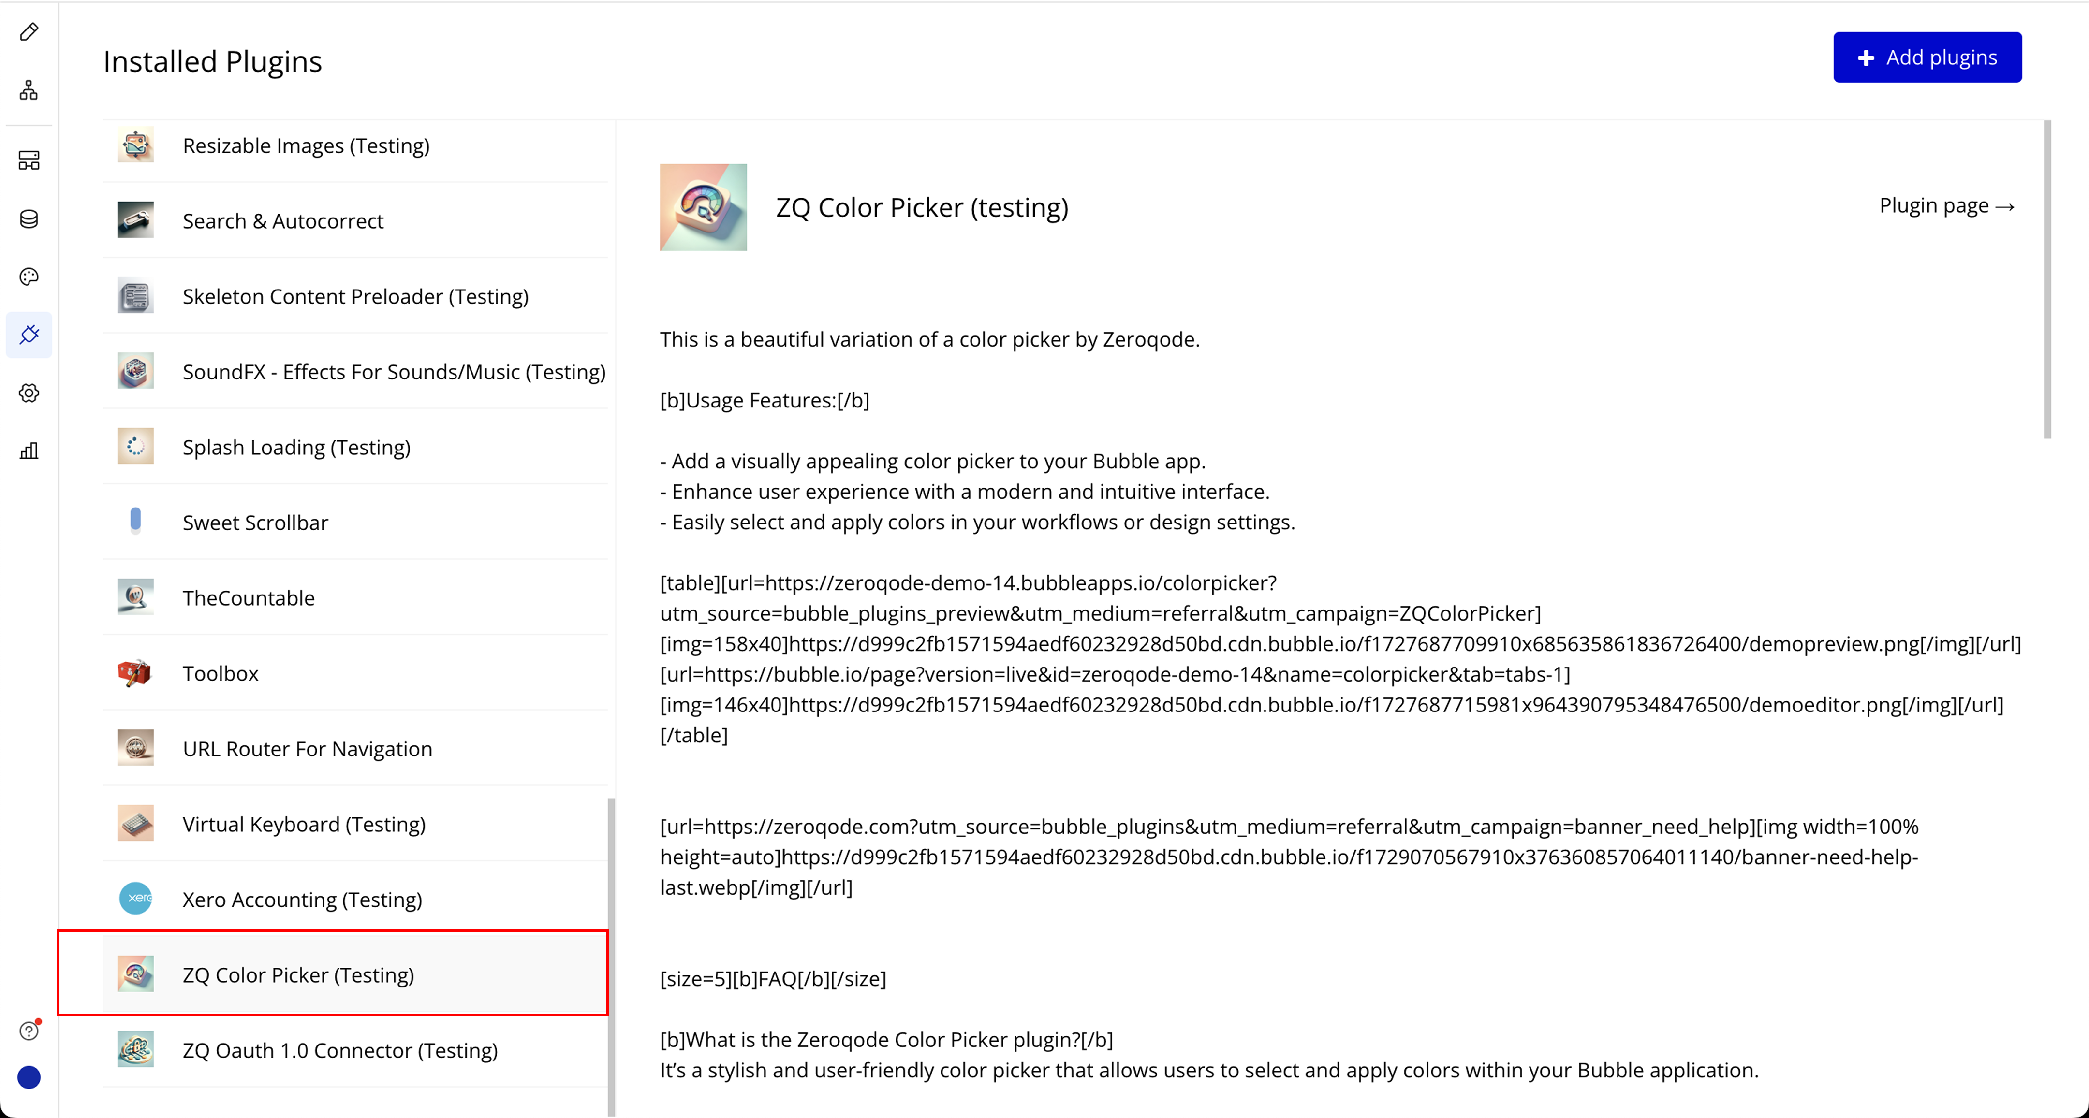Click the help question mark icon
The width and height of the screenshot is (2089, 1118).
pos(29,1031)
